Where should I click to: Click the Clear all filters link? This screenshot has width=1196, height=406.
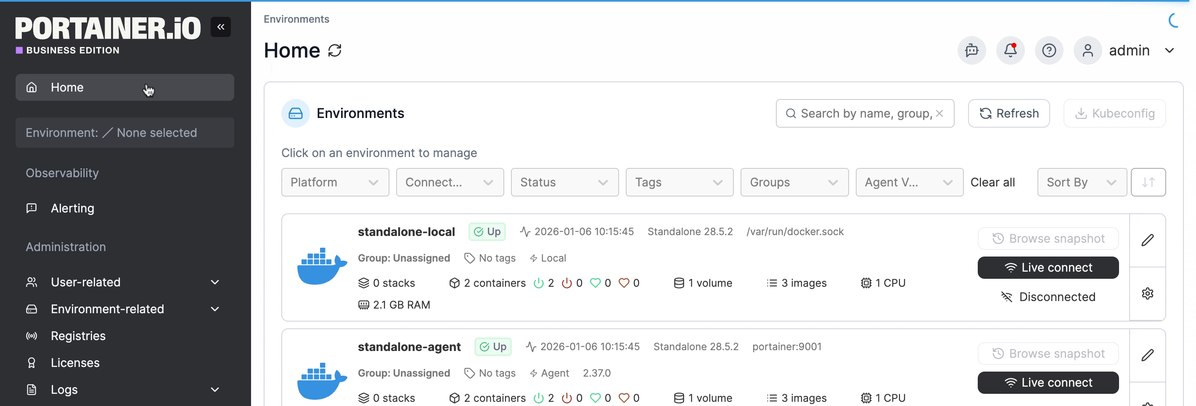[x=992, y=182]
